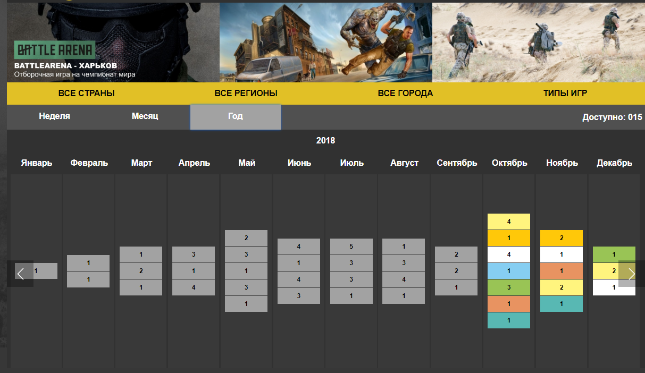Screen dimensions: 645x373
Task: Go to the next year with right arrow
Action: click(x=632, y=274)
